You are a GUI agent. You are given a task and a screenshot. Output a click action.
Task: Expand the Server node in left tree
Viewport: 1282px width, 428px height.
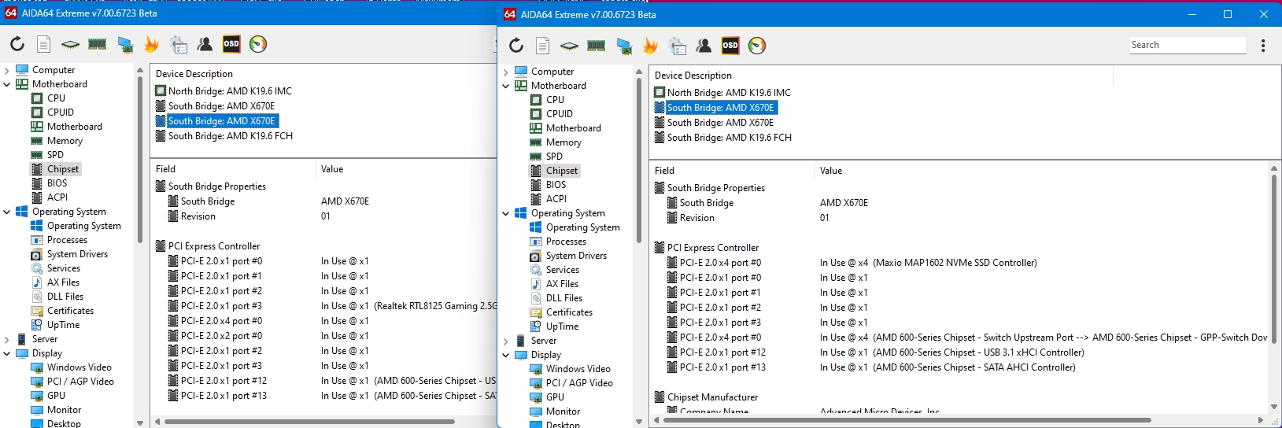coord(7,339)
